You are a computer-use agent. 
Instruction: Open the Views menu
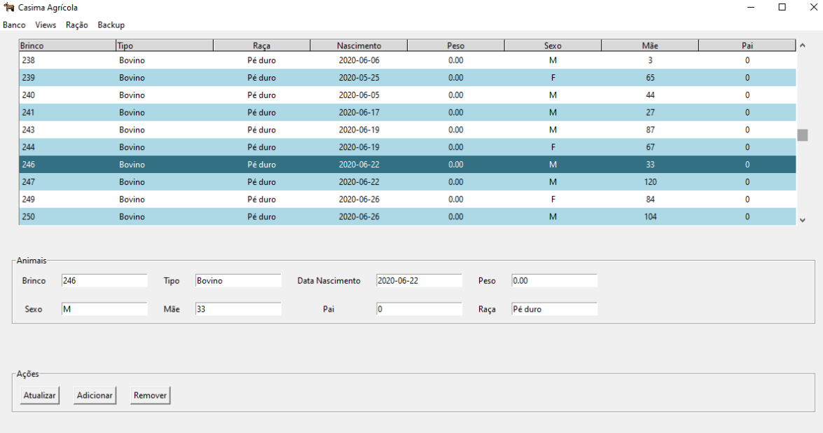[46, 25]
